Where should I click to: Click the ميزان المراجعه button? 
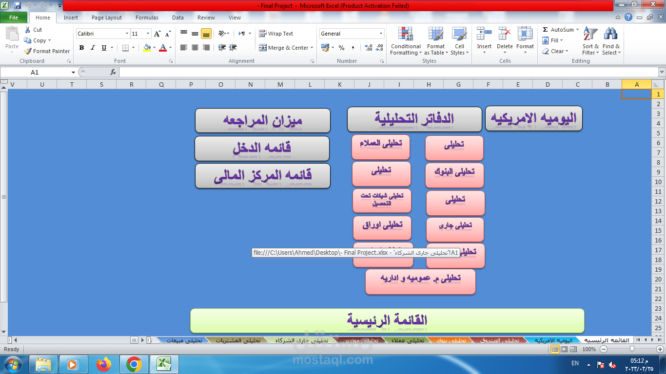tap(263, 120)
